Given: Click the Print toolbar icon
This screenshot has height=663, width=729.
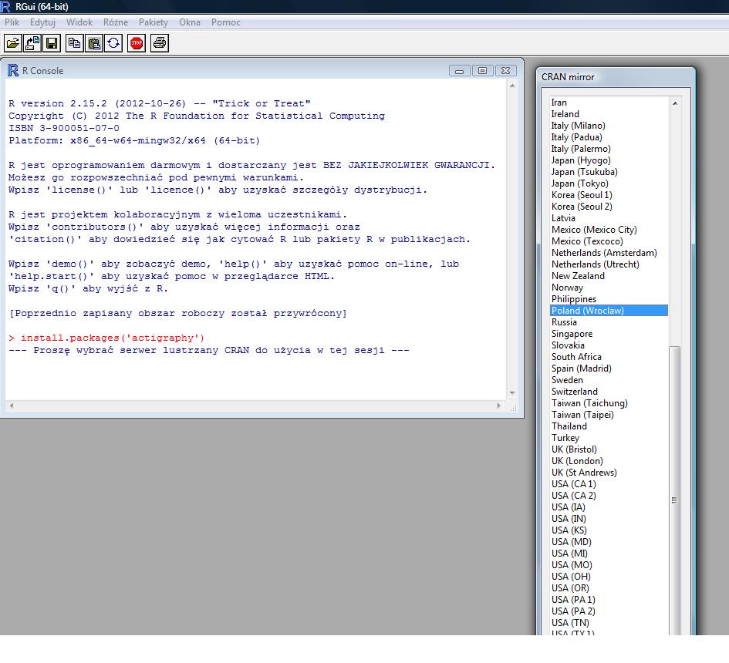Looking at the screenshot, I should coord(160,43).
